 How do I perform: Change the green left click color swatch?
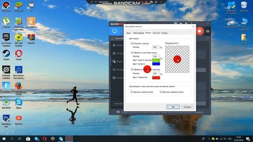(x=156, y=60)
